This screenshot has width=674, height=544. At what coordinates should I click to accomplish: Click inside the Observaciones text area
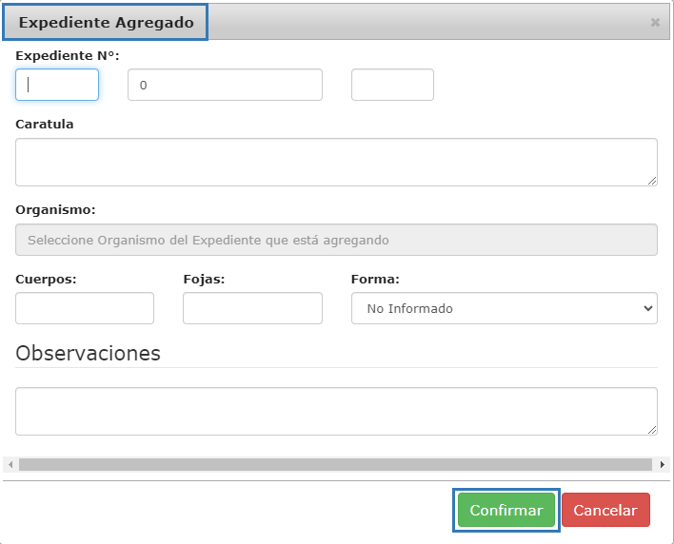coord(336,411)
